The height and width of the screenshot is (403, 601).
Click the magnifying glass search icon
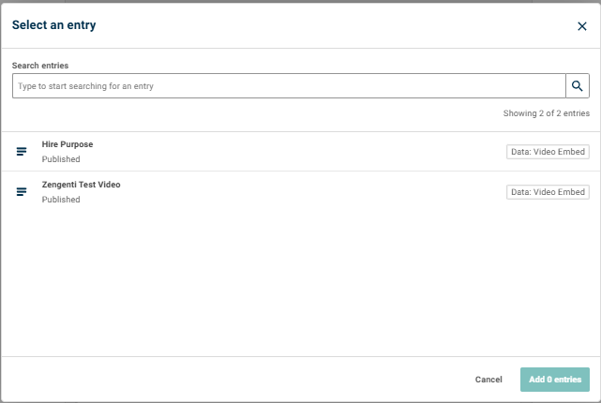pyautogui.click(x=578, y=86)
